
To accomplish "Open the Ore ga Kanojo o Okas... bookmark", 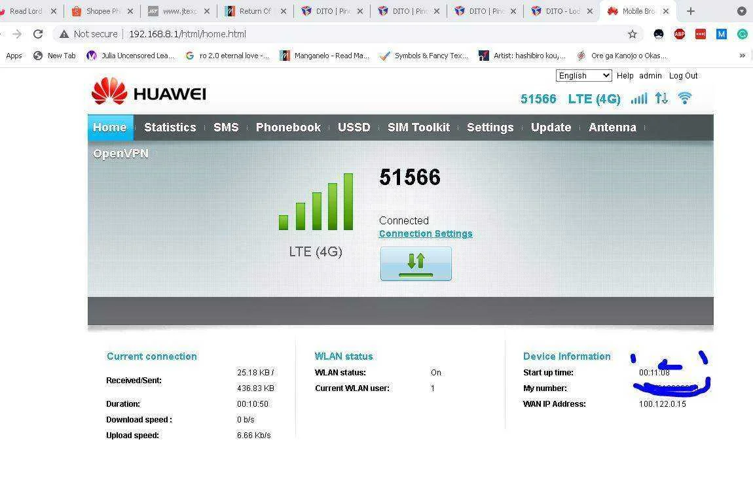I will pyautogui.click(x=622, y=56).
